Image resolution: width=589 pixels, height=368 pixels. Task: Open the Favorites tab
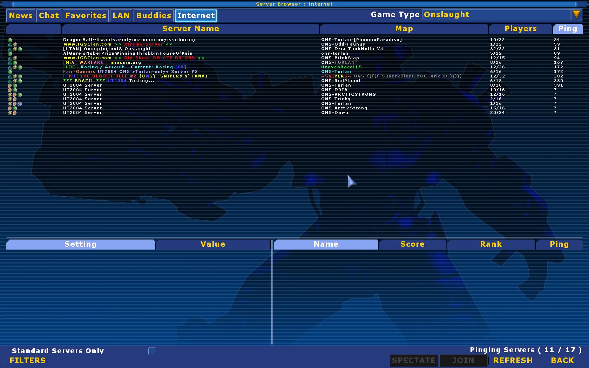(x=86, y=15)
